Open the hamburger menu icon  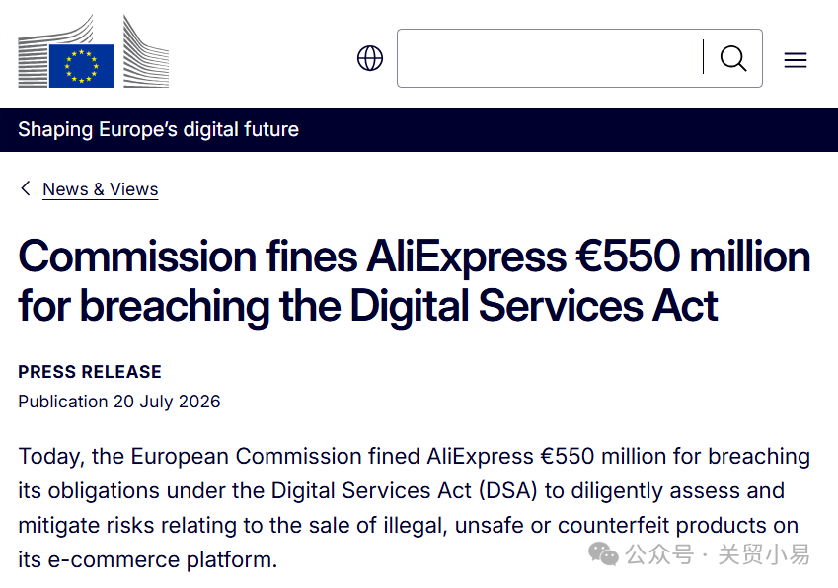796,60
